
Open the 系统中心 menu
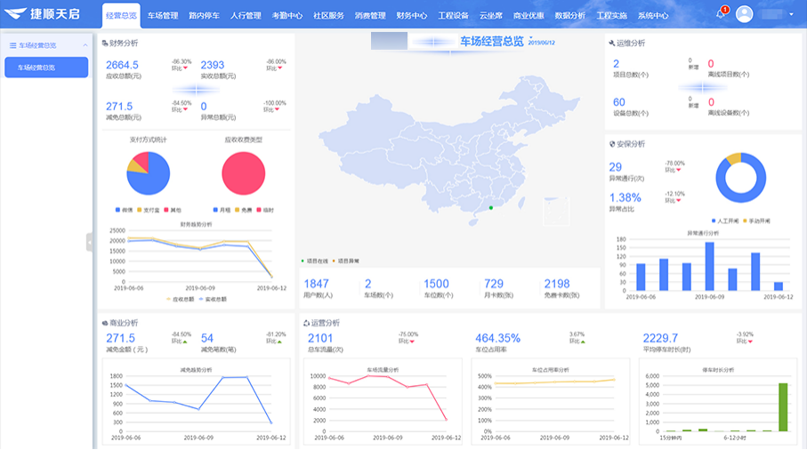(x=653, y=15)
